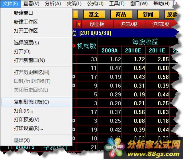Click institution count cell 33
Screen dimensions: 184x160
(x=94, y=59)
